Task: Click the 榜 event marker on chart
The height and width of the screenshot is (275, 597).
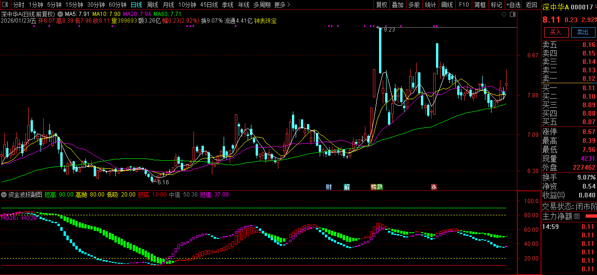Action: click(x=374, y=187)
